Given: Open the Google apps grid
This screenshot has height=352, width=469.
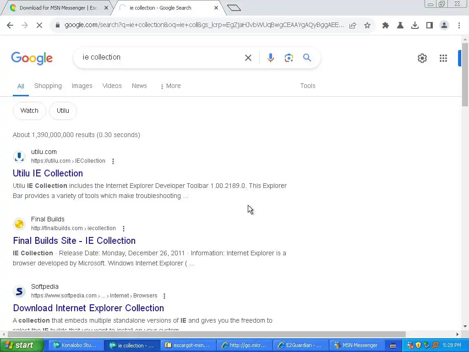Looking at the screenshot, I should pyautogui.click(x=443, y=58).
